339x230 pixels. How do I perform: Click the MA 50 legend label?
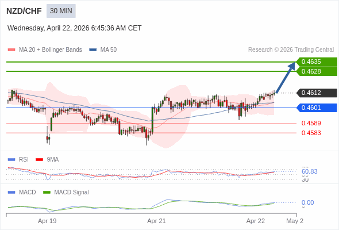point(109,50)
